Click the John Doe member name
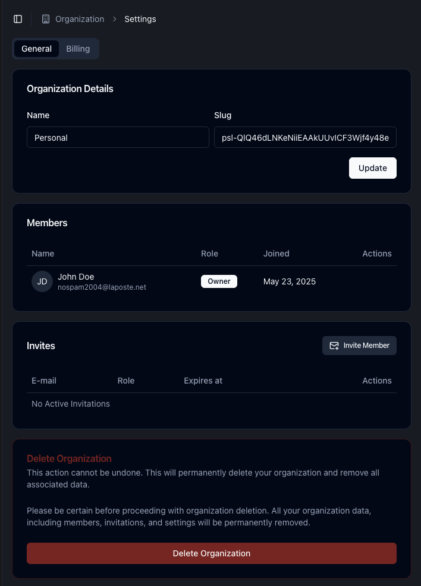421x586 pixels. (76, 277)
